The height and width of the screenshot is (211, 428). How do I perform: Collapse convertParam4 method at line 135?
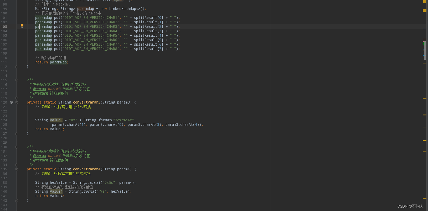click(17, 169)
